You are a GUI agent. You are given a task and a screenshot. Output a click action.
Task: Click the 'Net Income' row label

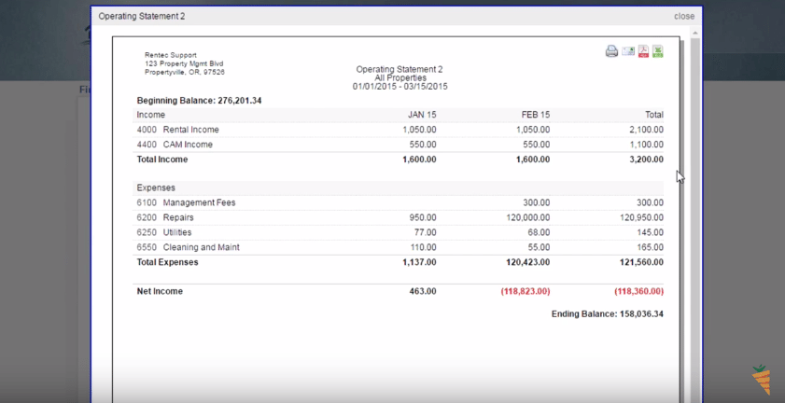point(160,291)
